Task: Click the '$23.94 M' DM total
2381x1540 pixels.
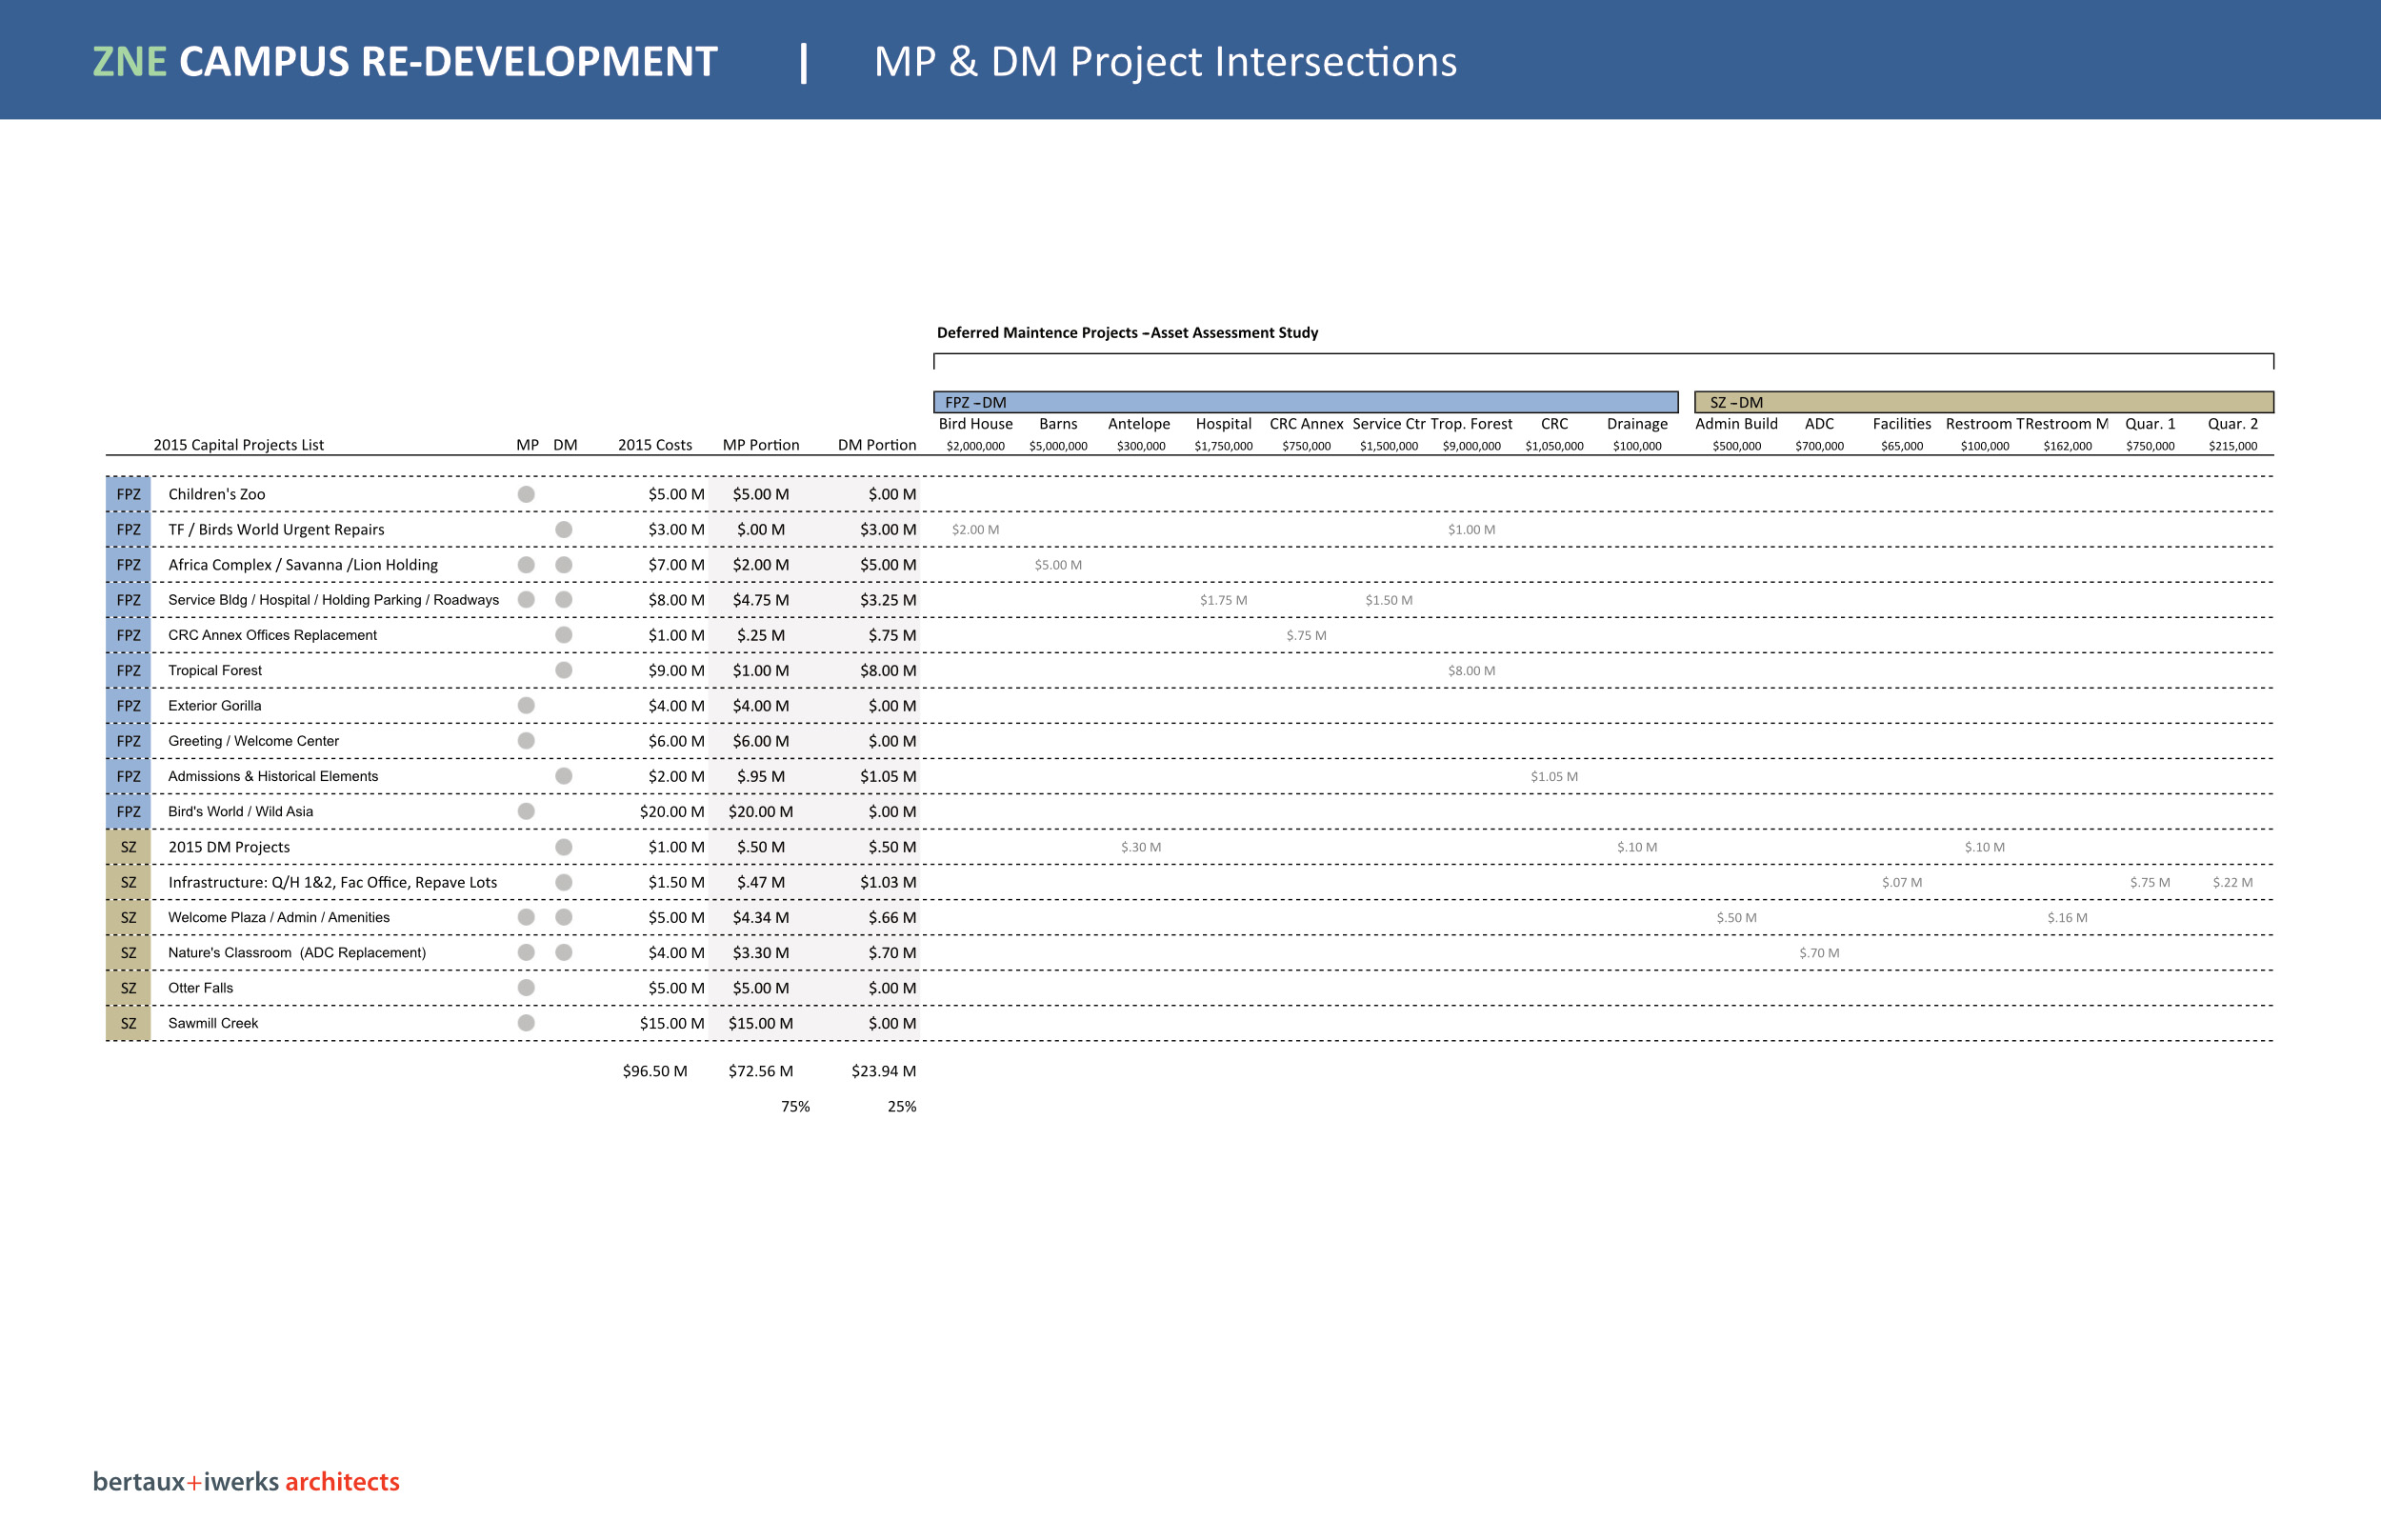Action: coord(884,1071)
